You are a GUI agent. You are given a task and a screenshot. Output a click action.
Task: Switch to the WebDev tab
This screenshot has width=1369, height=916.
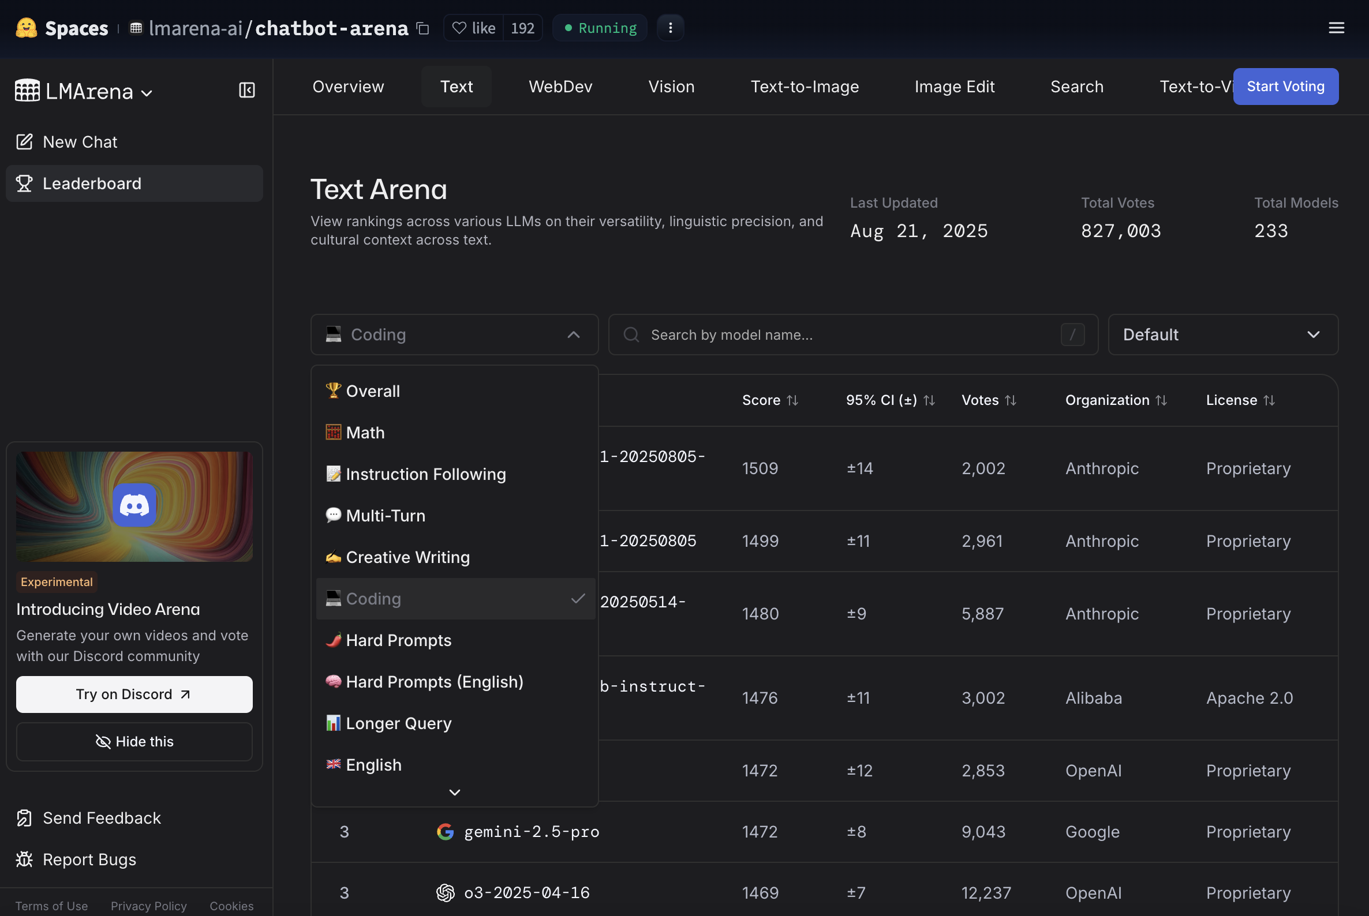560,87
